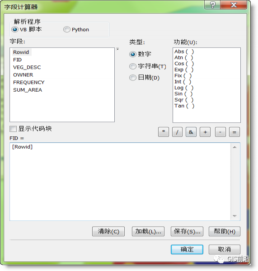This screenshot has height=271, width=258.
Task: Click the plus (+) operator button
Action: [x=205, y=132]
